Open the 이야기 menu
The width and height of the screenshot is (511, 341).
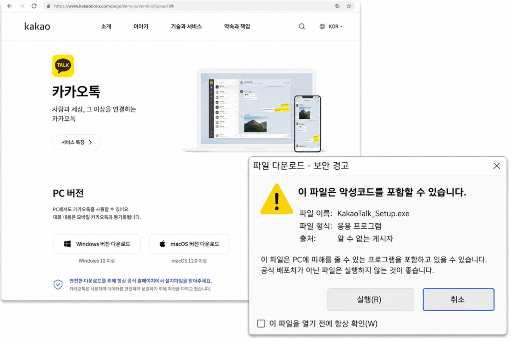141,26
